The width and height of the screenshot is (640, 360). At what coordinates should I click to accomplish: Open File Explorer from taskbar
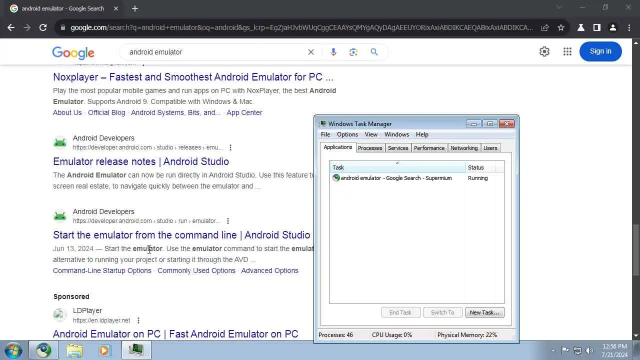click(74, 350)
